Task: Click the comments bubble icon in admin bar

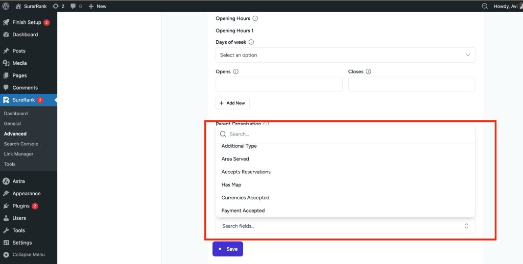Action: [x=74, y=6]
